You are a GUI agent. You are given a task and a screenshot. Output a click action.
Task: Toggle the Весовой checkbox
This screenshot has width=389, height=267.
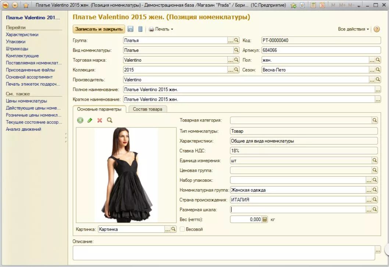[182, 229]
